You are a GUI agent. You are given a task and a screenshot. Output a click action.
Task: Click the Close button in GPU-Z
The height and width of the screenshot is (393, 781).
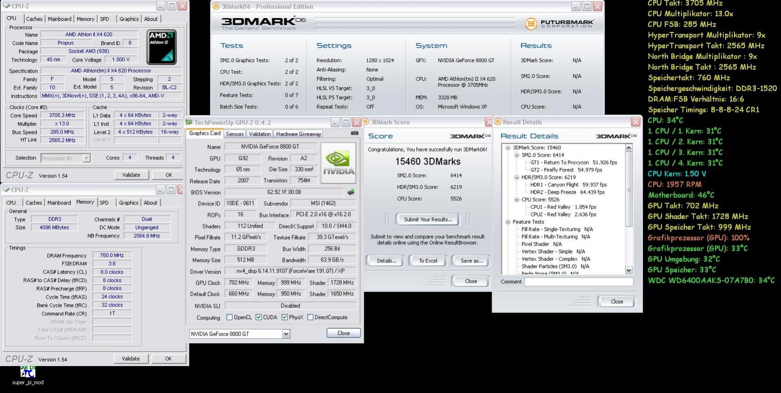tap(343, 333)
